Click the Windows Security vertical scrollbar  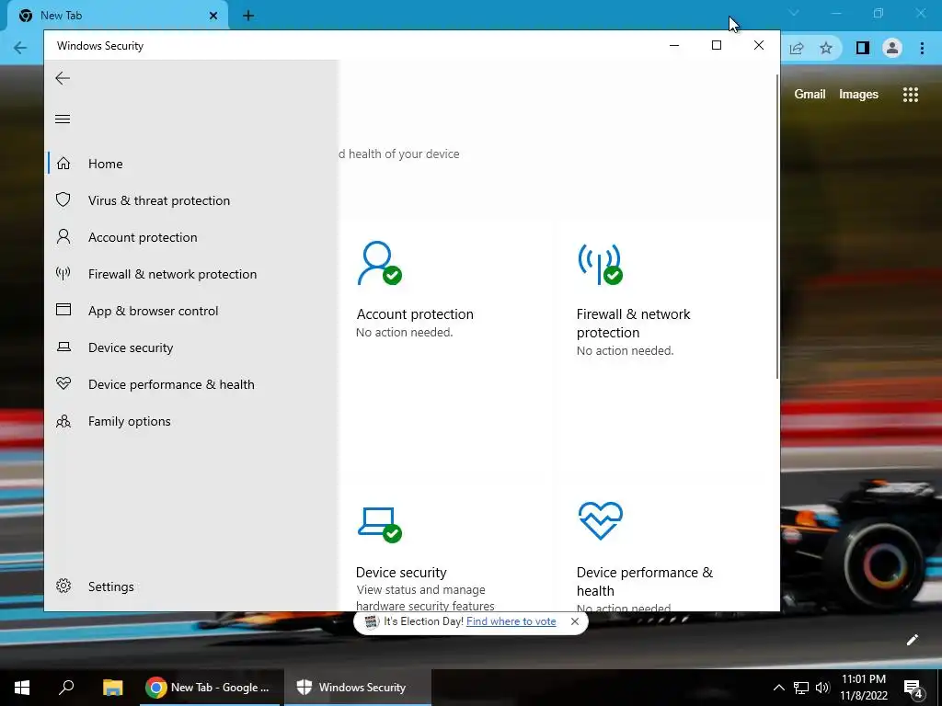click(x=777, y=227)
